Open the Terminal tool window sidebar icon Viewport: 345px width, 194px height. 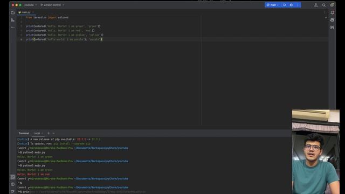tap(13, 177)
